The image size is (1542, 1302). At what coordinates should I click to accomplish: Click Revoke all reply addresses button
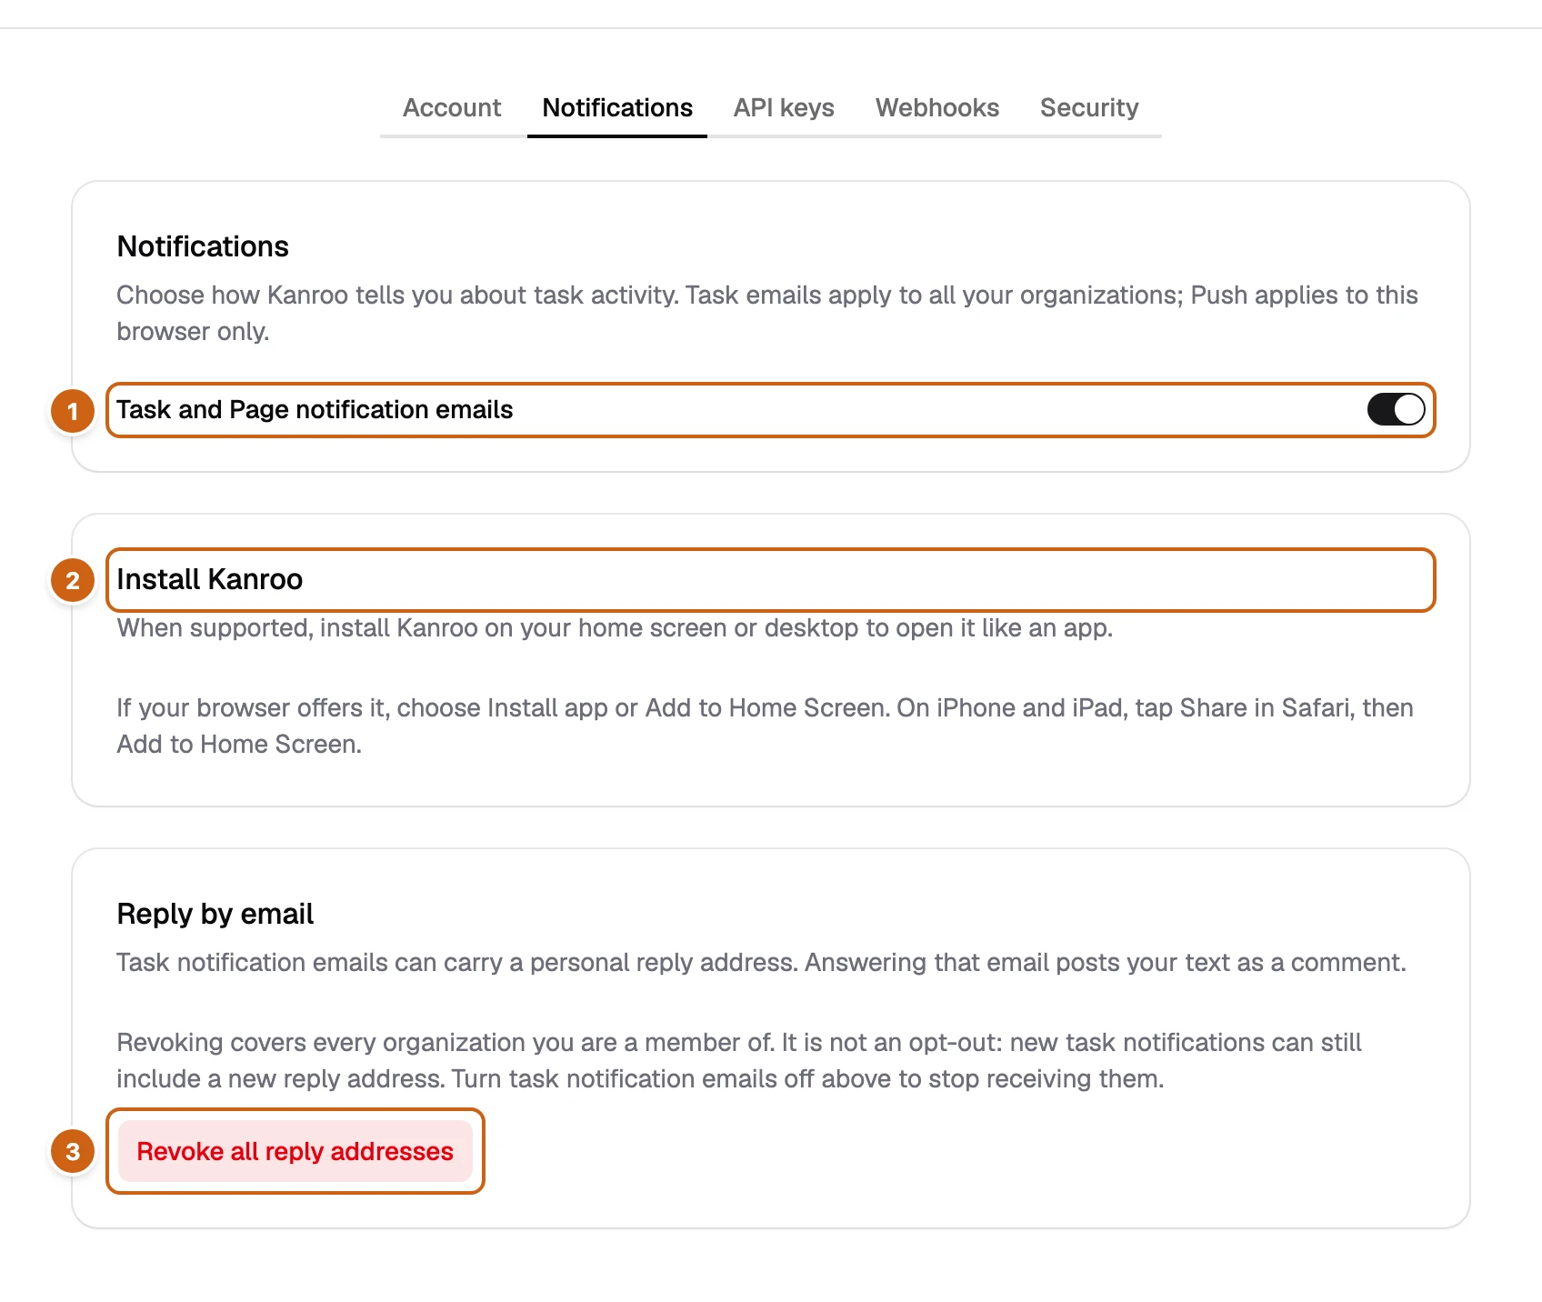(295, 1151)
